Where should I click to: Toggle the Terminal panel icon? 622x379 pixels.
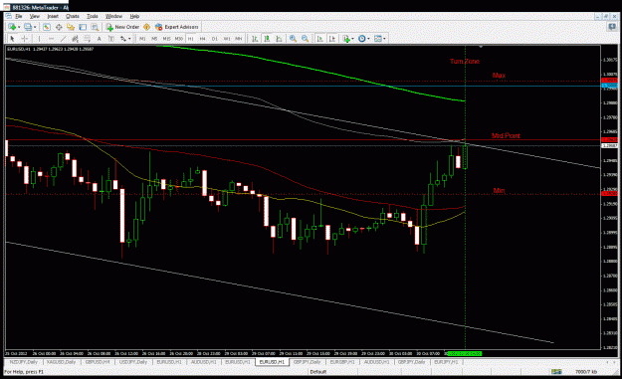(x=83, y=27)
